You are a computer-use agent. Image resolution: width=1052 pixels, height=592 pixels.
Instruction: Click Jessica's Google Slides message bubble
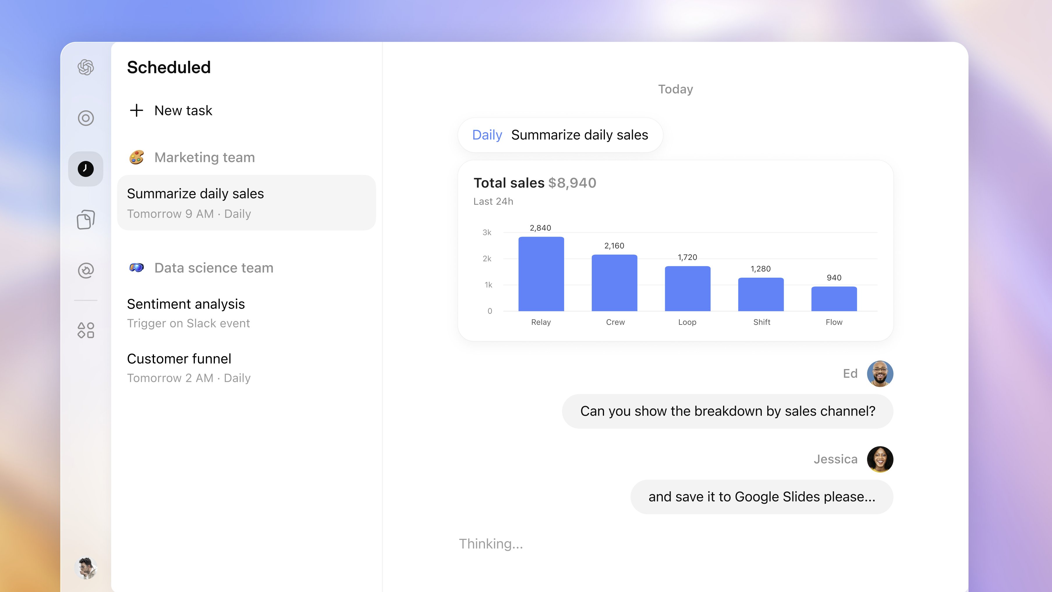click(762, 497)
